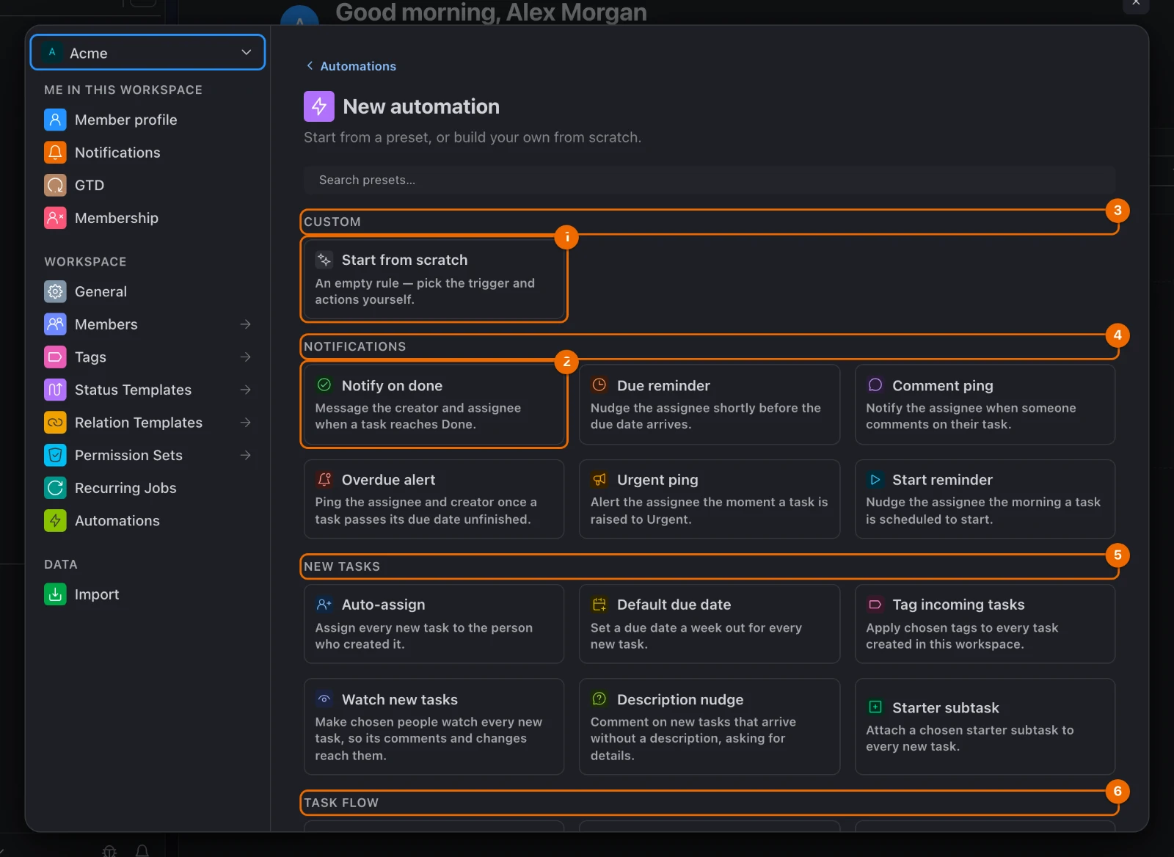This screenshot has height=857, width=1174.
Task: Click the Member profile person icon
Action: [55, 120]
